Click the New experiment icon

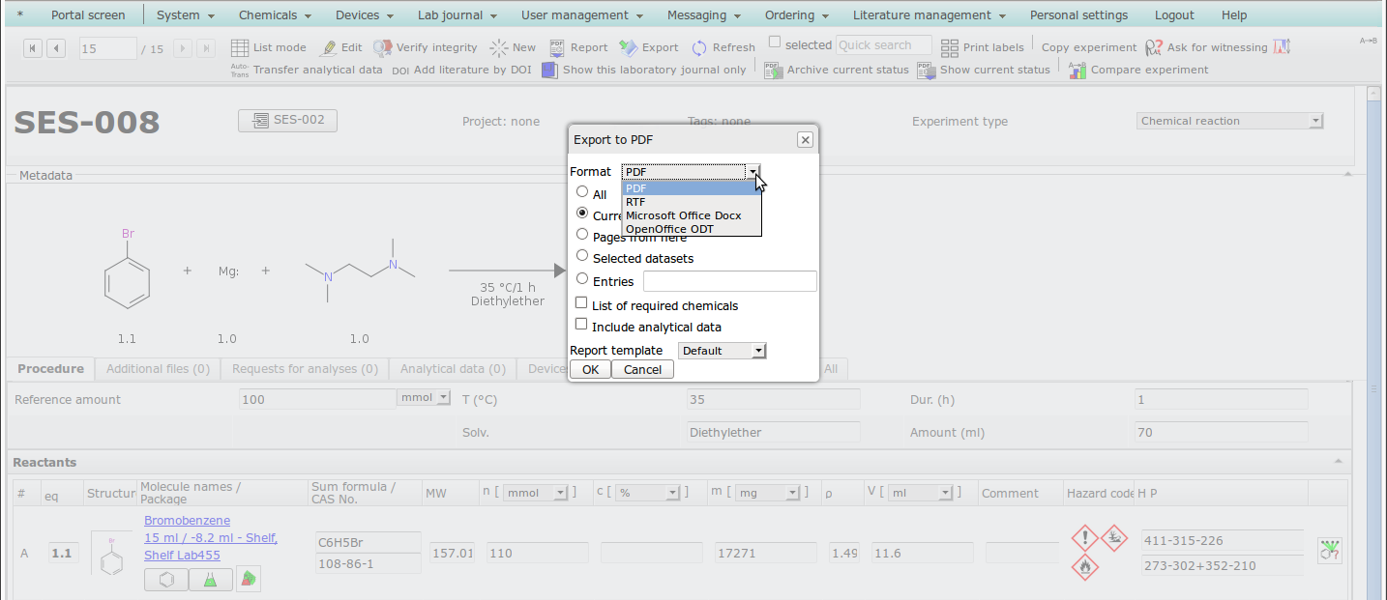pos(499,47)
